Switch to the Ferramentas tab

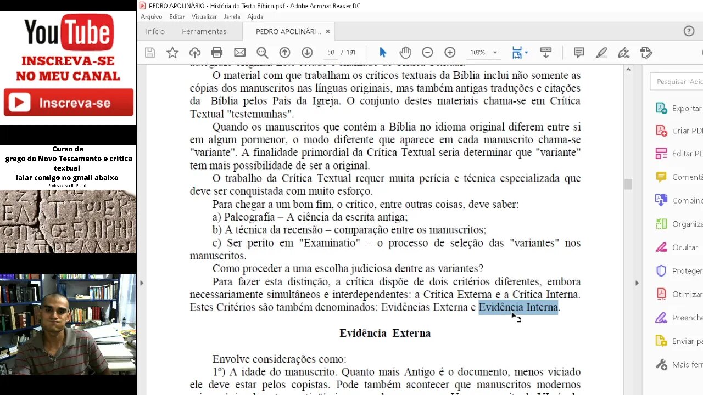click(x=204, y=31)
